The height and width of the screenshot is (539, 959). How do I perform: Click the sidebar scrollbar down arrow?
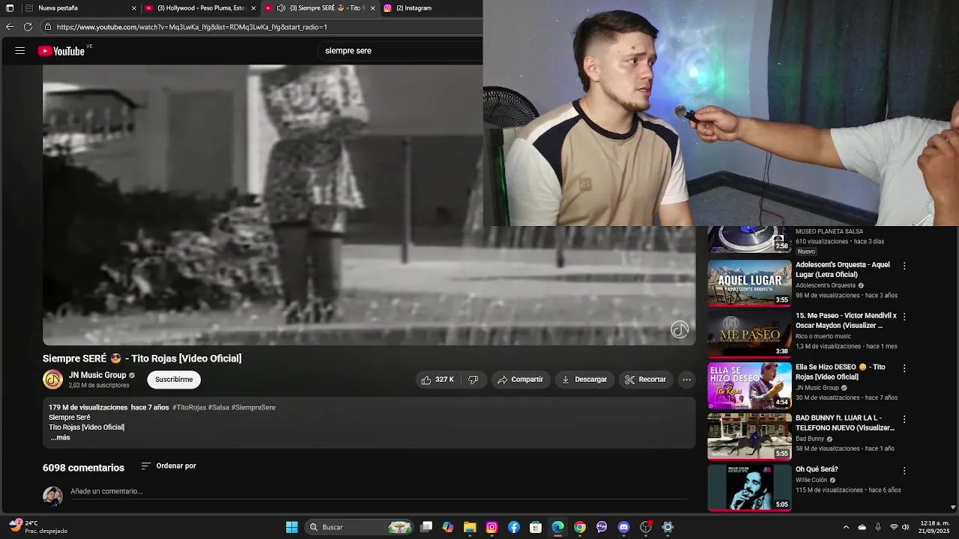(953, 507)
